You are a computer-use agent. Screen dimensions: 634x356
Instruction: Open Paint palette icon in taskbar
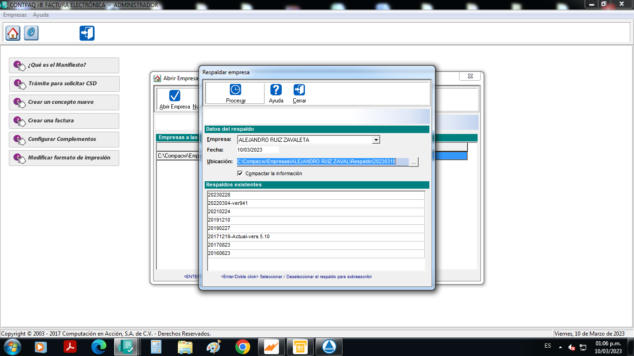pos(213,347)
